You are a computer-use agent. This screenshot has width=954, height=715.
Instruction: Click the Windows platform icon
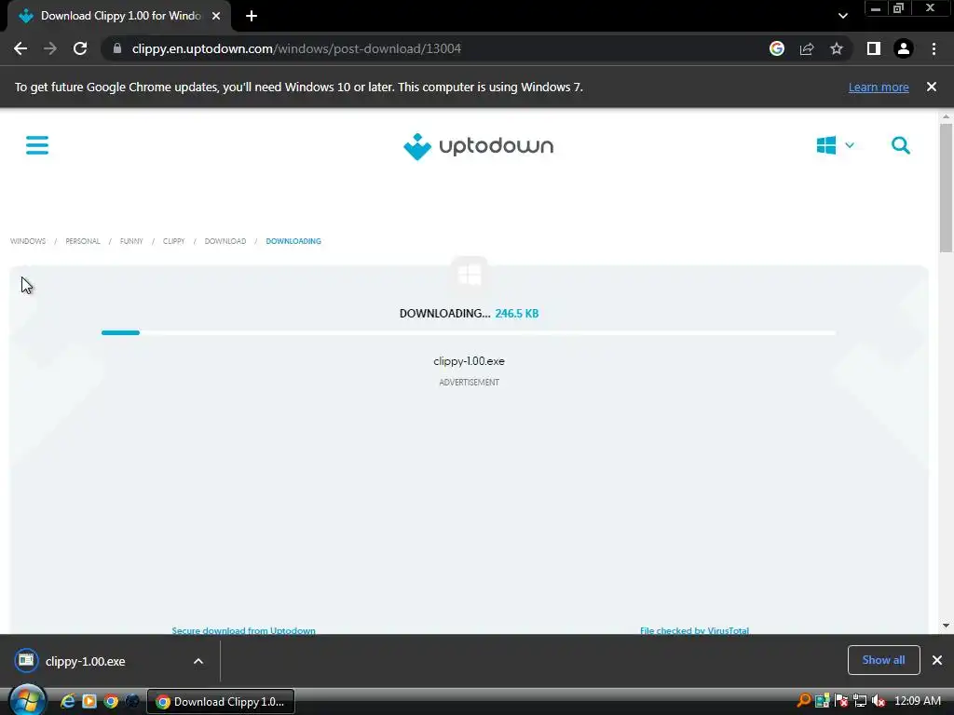point(825,145)
